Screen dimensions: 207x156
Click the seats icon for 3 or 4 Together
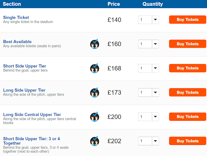coord(94,141)
